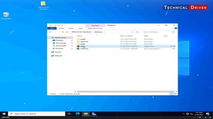Open the Windows Start menu
The image size is (213, 119).
click(x=4, y=114)
